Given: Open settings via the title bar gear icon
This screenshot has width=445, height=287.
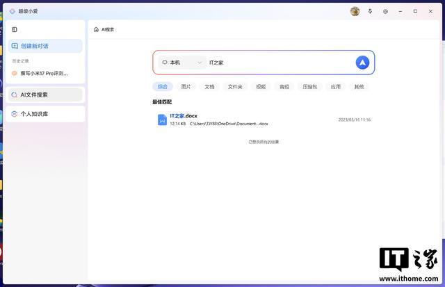Looking at the screenshot, I should click(x=385, y=11).
